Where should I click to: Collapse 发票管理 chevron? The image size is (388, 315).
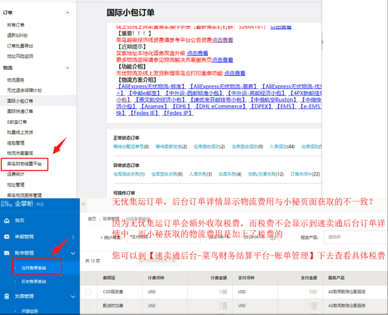pyautogui.click(x=73, y=297)
